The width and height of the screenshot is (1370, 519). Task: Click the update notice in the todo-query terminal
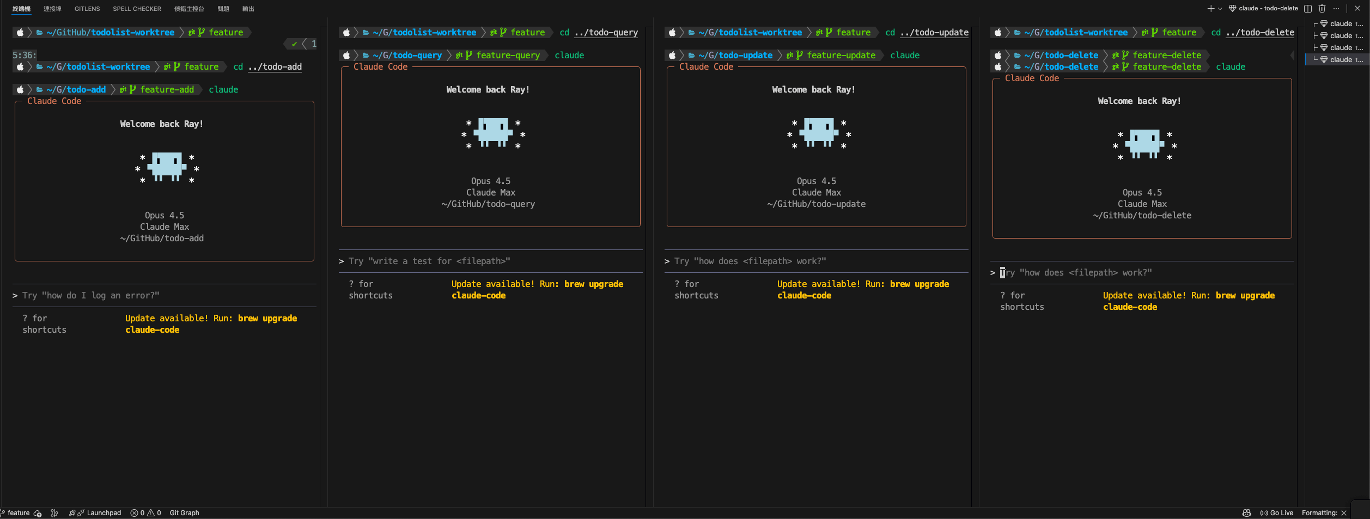coord(537,290)
